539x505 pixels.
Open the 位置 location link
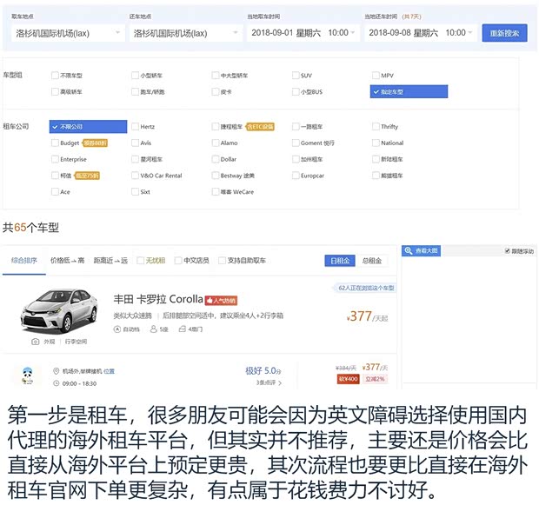109,371
